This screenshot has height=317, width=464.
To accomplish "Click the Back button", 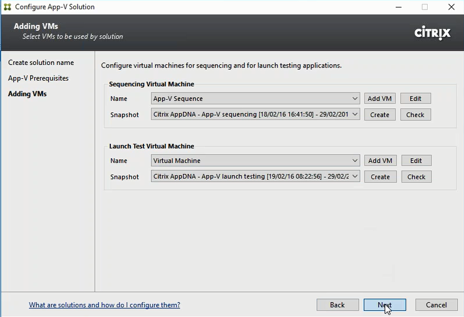I will tap(338, 305).
